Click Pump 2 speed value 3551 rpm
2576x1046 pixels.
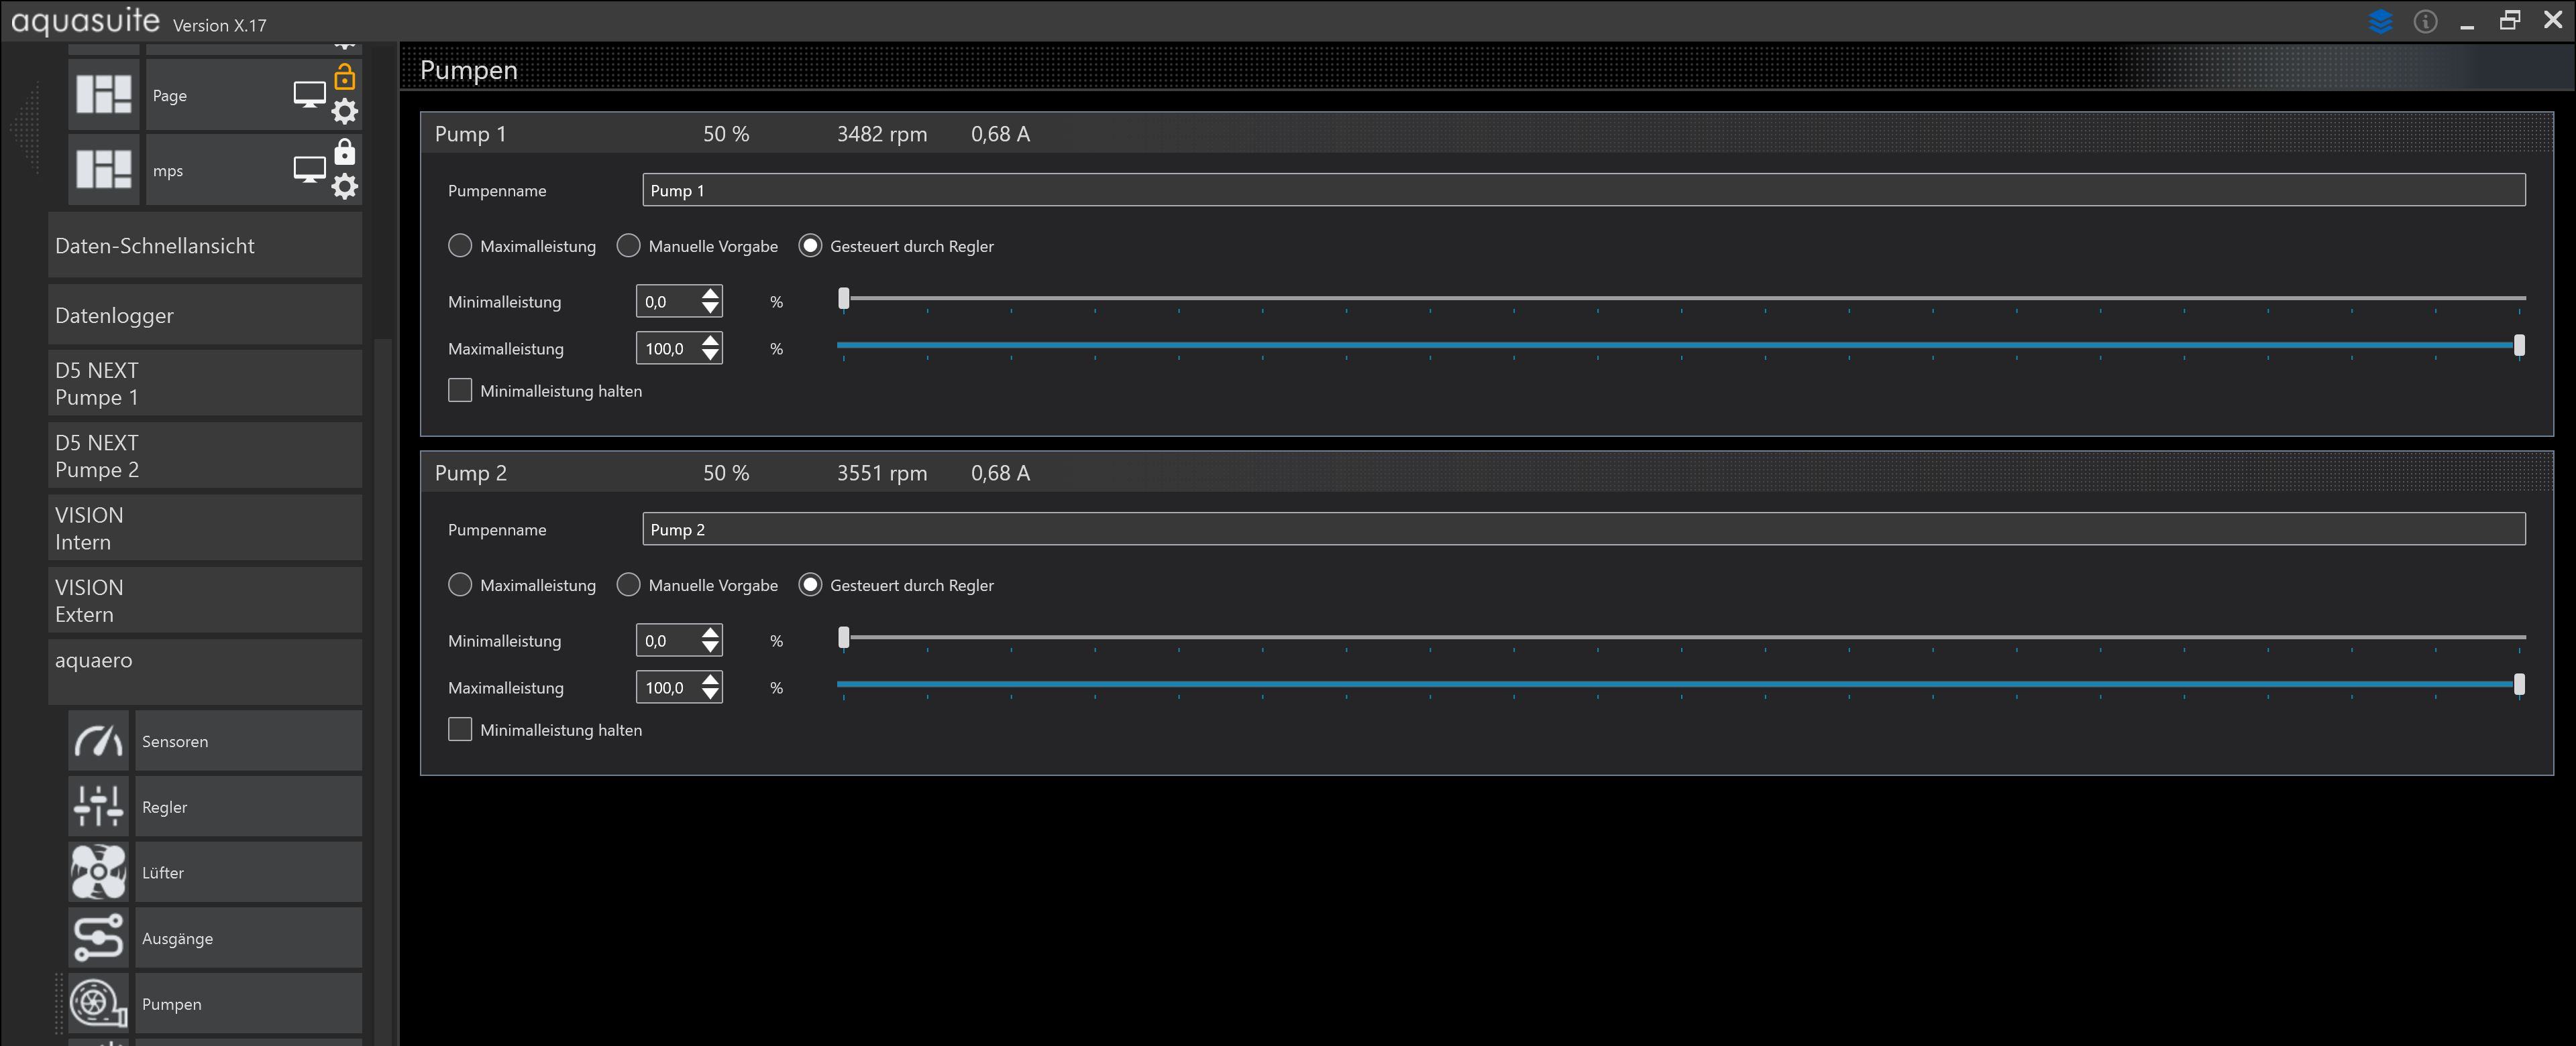pyautogui.click(x=882, y=472)
